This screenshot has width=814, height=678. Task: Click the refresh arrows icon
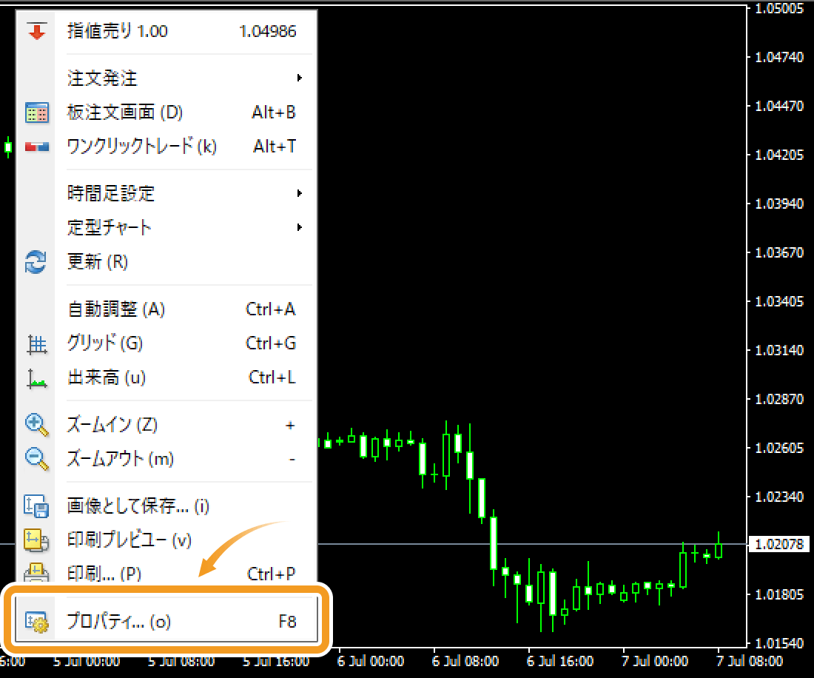pos(36,262)
